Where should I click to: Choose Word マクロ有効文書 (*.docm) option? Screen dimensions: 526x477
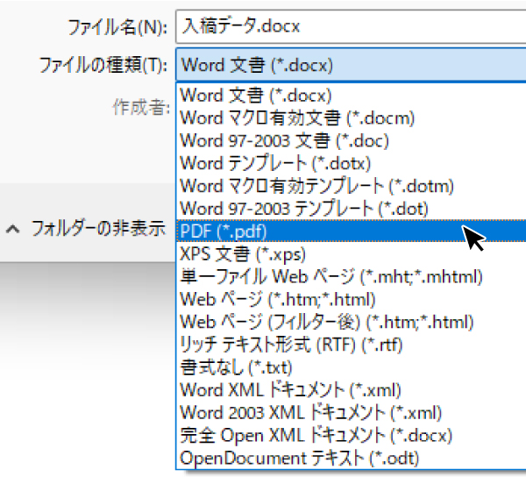(296, 117)
